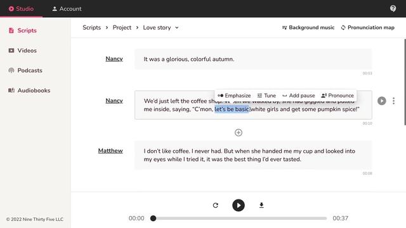Change voice Nancy on the autumn line

click(x=114, y=59)
